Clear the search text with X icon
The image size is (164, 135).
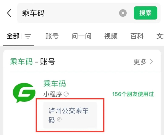coord(123,13)
